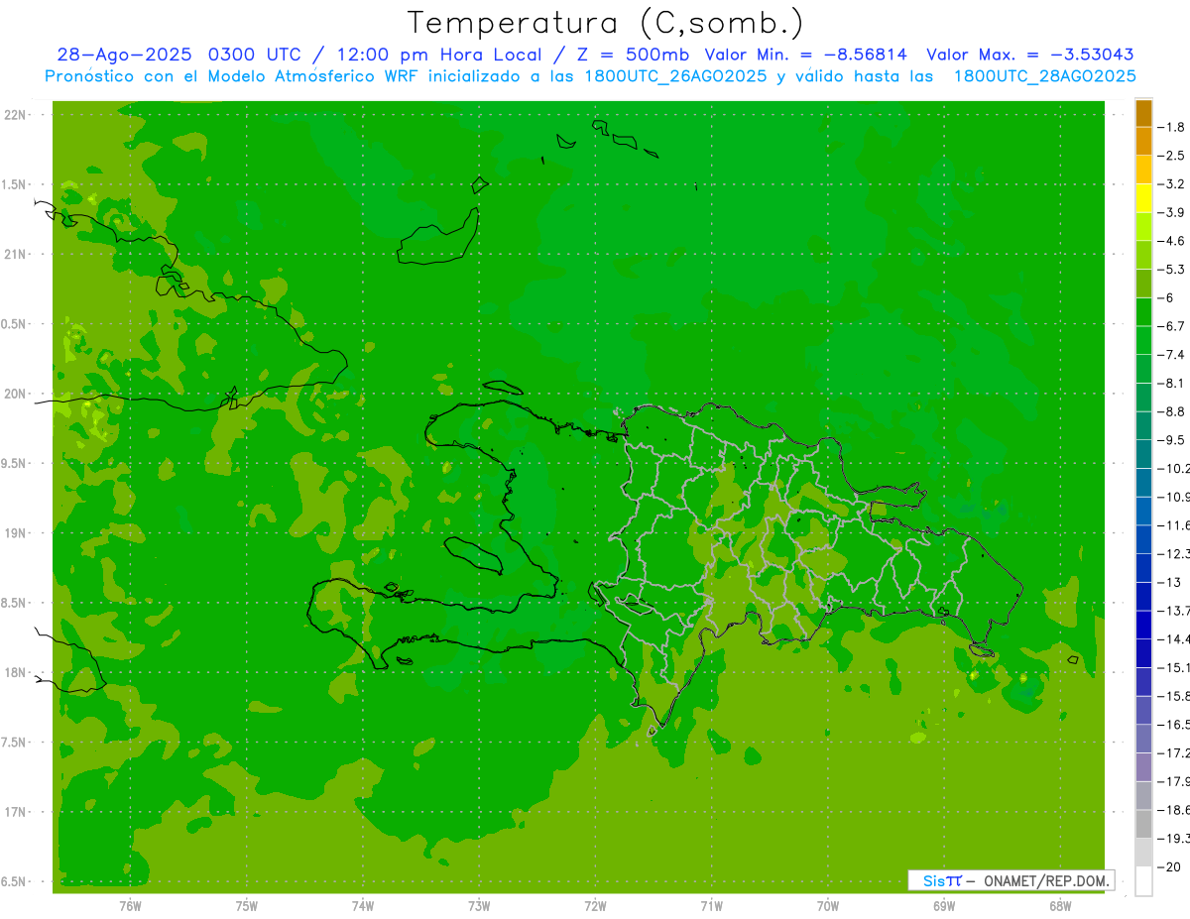Screen dimensions: 1190x919
Task: Click the '76W' longitude axis label
Action: (x=130, y=905)
